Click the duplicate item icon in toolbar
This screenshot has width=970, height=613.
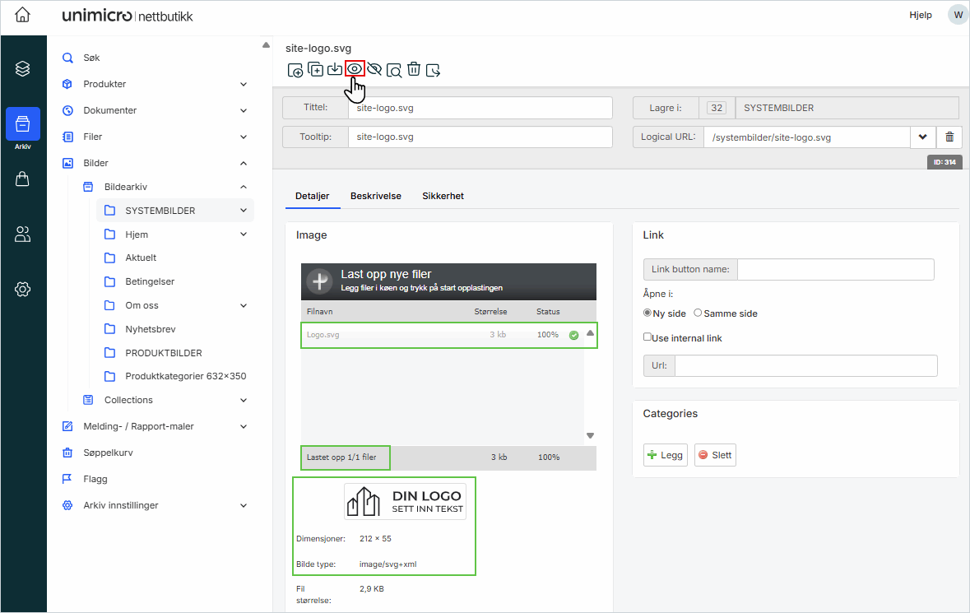[x=315, y=69]
